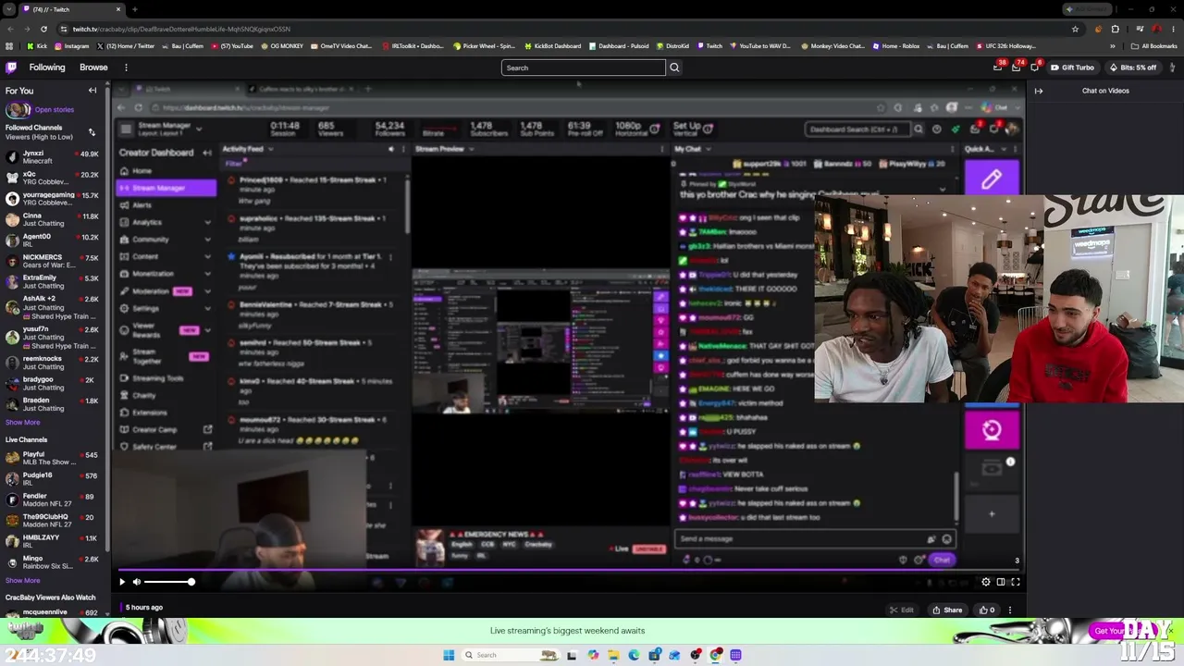This screenshot has width=1184, height=666.
Task: Focus the Twitch search input field
Action: [x=583, y=68]
